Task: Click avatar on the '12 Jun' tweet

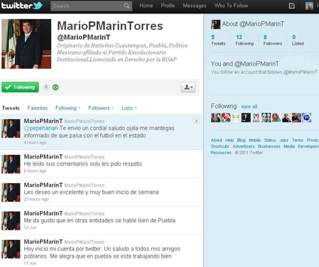Action: point(11,221)
